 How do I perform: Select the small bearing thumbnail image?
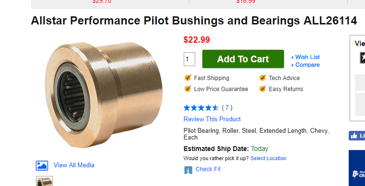click(x=44, y=181)
